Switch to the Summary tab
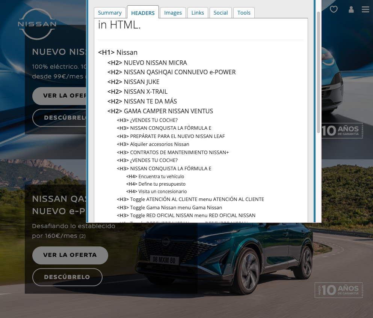This screenshot has width=373, height=318. point(110,13)
